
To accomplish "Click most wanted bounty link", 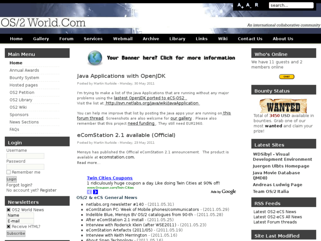I will pos(273,126).
